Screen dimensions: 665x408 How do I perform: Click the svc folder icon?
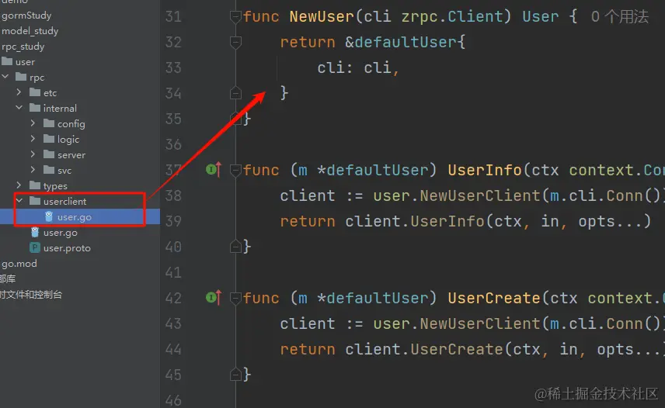(49, 170)
